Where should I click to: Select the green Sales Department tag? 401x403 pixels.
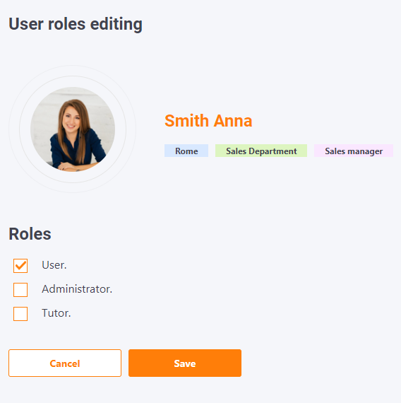click(x=261, y=151)
